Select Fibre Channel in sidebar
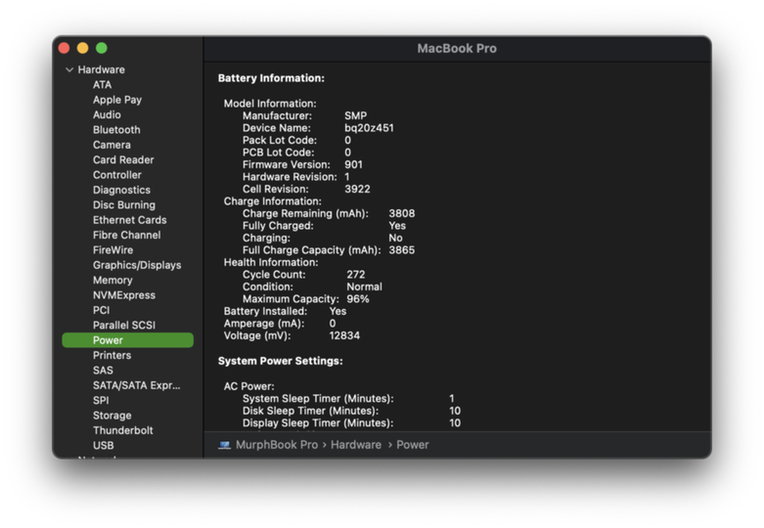 pos(127,236)
